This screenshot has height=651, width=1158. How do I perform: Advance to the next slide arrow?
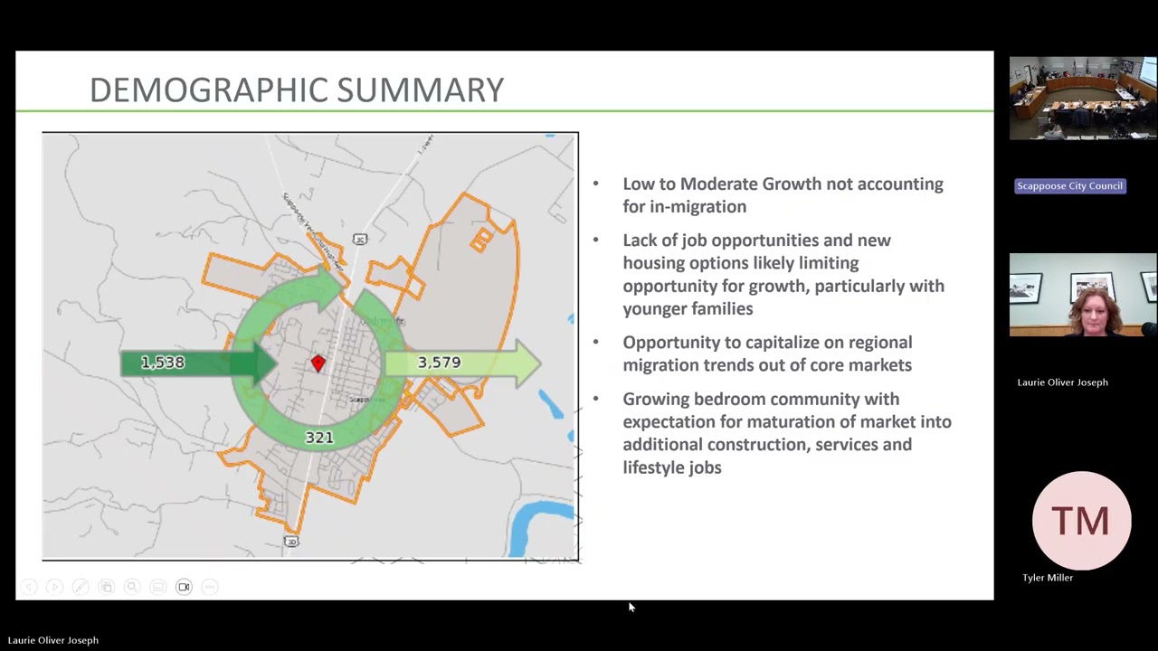pyautogui.click(x=54, y=587)
